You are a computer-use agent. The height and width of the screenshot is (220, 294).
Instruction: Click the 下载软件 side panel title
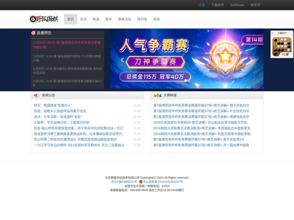point(282,33)
